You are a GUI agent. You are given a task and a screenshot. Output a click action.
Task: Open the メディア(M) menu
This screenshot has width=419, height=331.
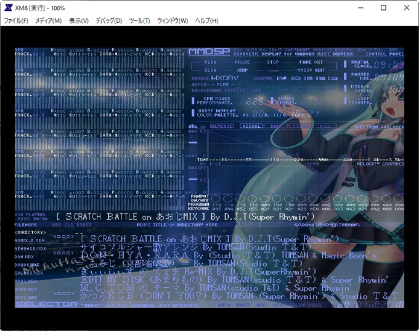pos(49,20)
